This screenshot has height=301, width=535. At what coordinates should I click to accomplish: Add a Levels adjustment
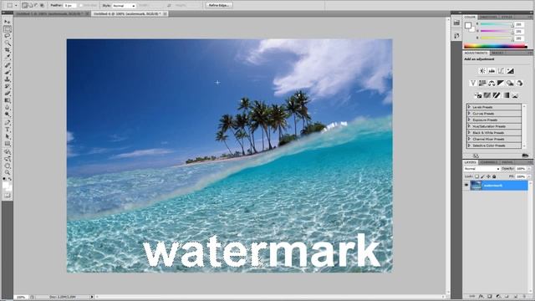pyautogui.click(x=492, y=71)
